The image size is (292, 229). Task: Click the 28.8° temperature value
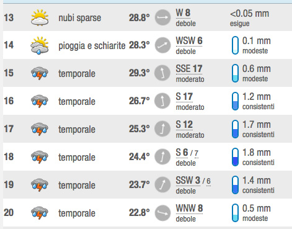(x=139, y=18)
